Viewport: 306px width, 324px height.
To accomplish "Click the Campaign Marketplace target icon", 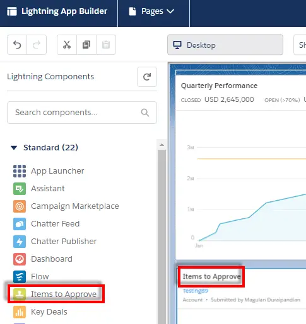I will (x=20, y=206).
